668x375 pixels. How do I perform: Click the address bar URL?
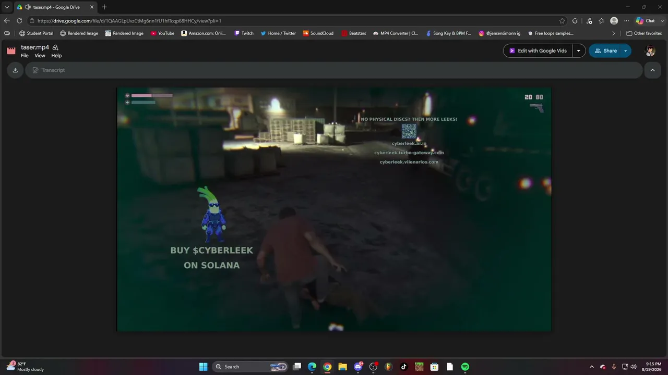(129, 21)
